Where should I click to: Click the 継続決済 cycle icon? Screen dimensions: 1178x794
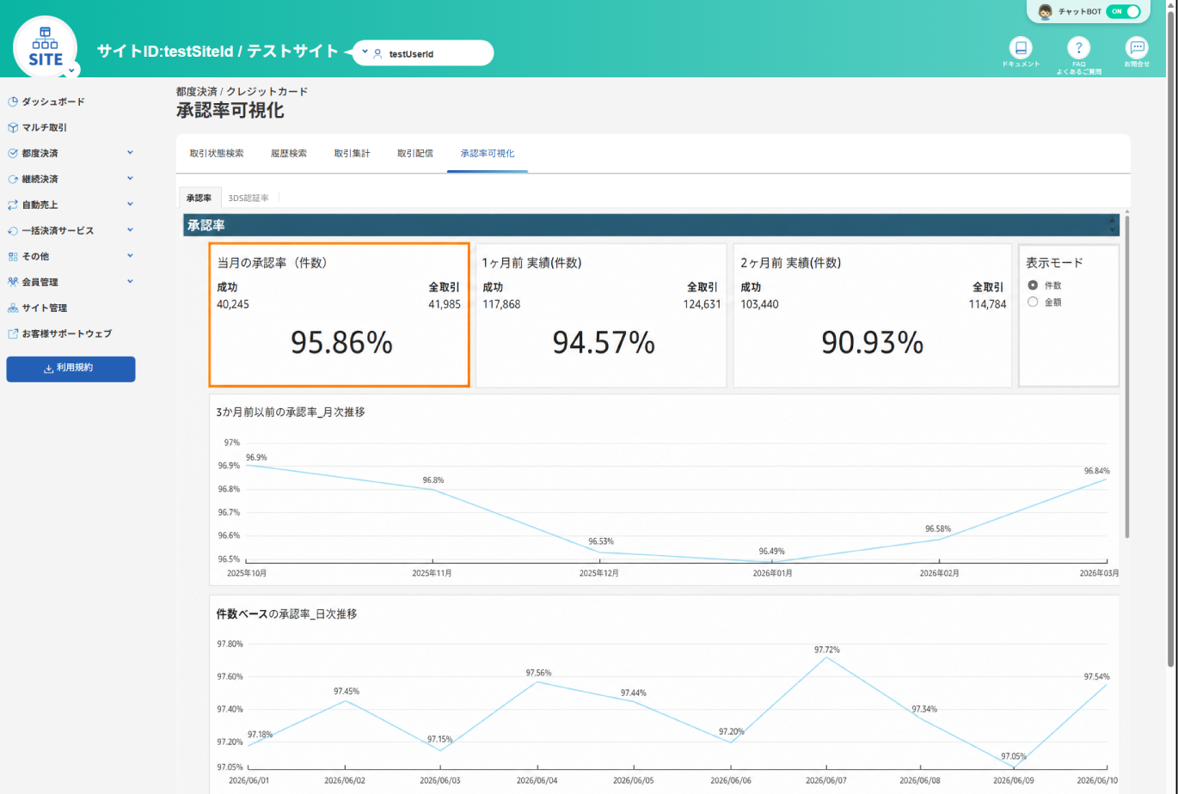[13, 179]
